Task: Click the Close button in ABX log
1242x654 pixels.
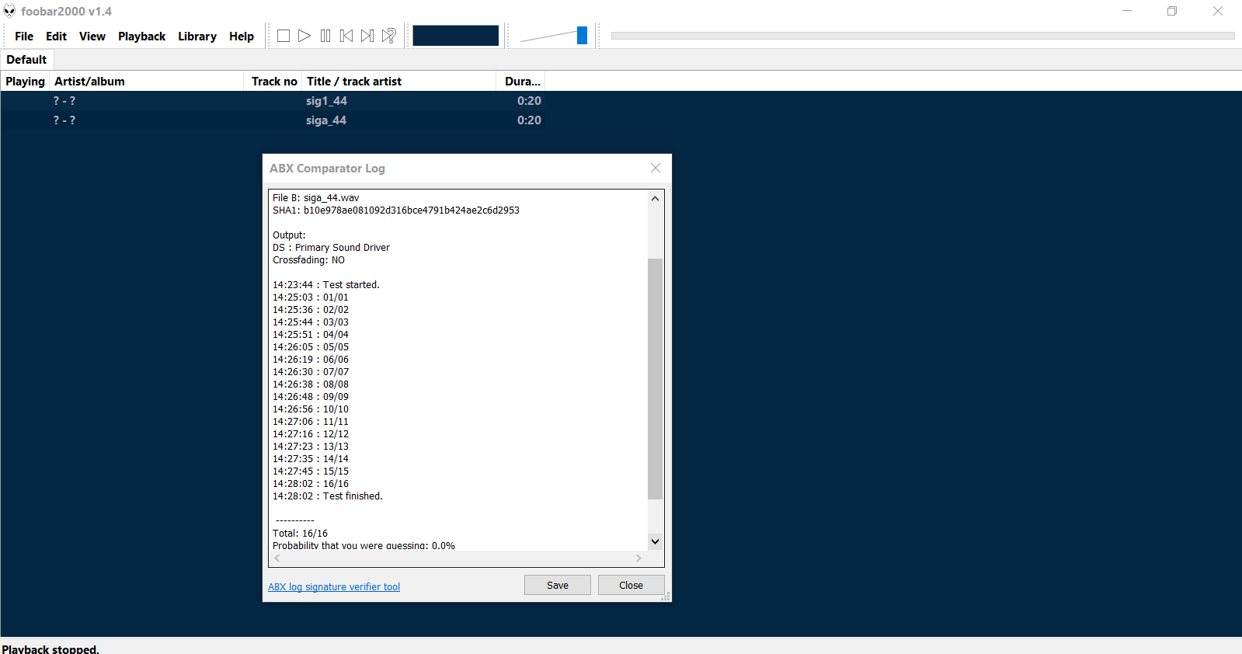Action: pyautogui.click(x=631, y=585)
